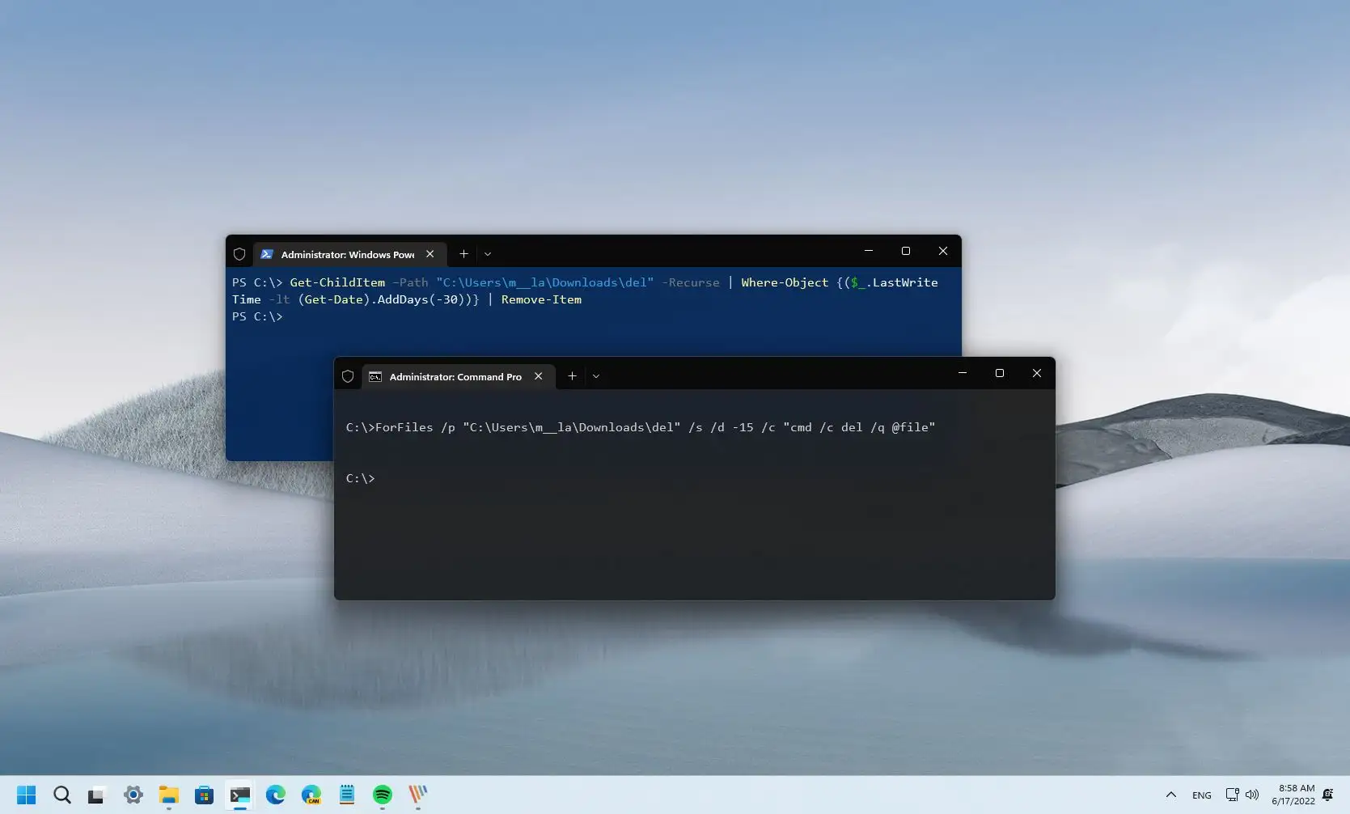
Task: Open Microsoft Edge from the taskbar
Action: pyautogui.click(x=276, y=795)
